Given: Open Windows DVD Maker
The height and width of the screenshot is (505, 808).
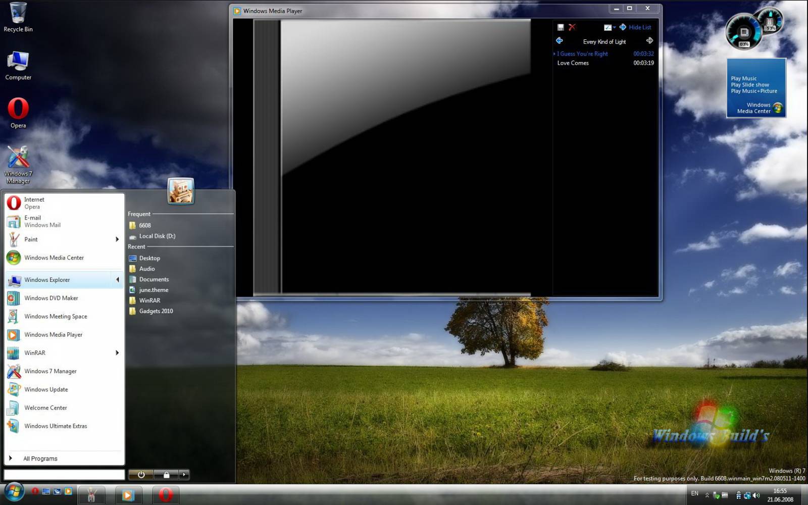Looking at the screenshot, I should [x=65, y=298].
